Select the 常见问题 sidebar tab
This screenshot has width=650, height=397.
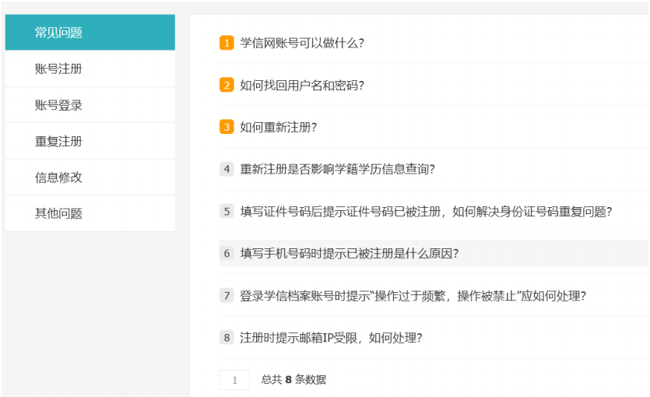coord(90,33)
